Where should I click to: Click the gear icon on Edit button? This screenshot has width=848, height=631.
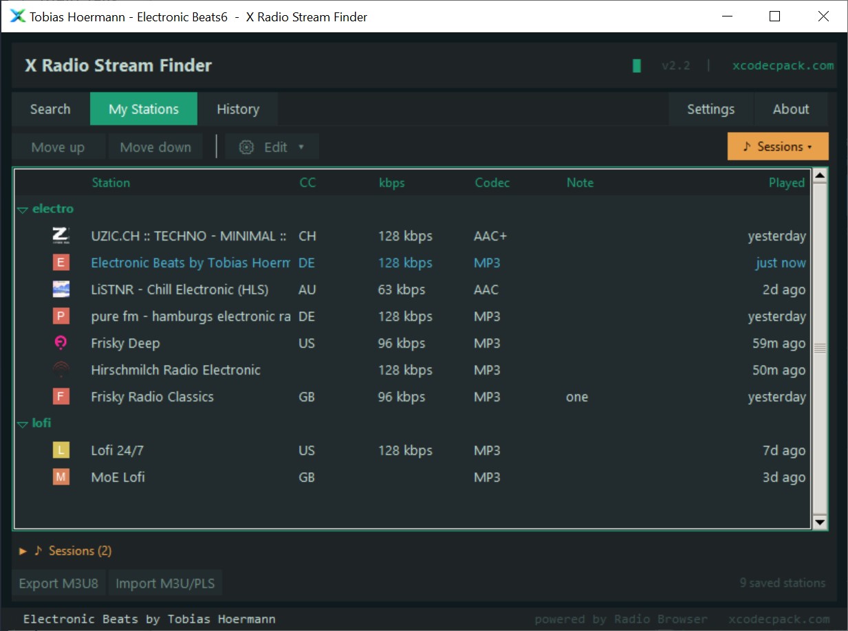click(x=246, y=147)
